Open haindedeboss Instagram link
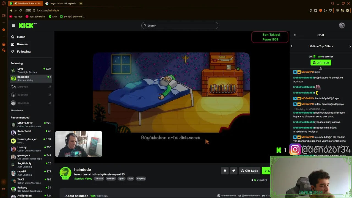This screenshot has height=198, width=352. tap(227, 196)
